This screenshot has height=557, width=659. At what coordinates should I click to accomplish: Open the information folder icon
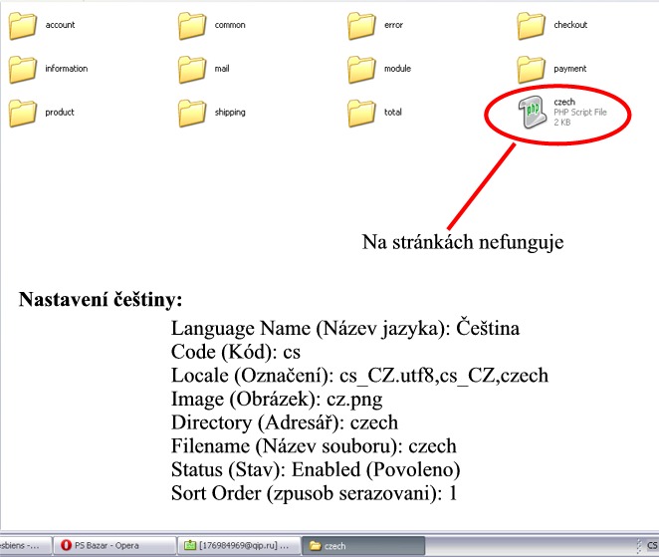coord(23,70)
